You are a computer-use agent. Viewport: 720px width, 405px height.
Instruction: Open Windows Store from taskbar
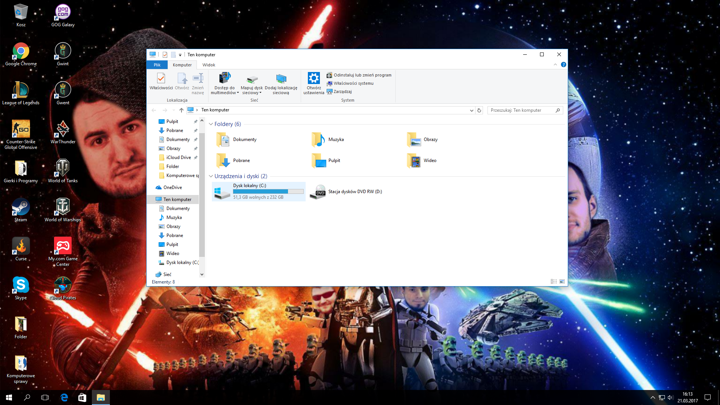tap(82, 397)
